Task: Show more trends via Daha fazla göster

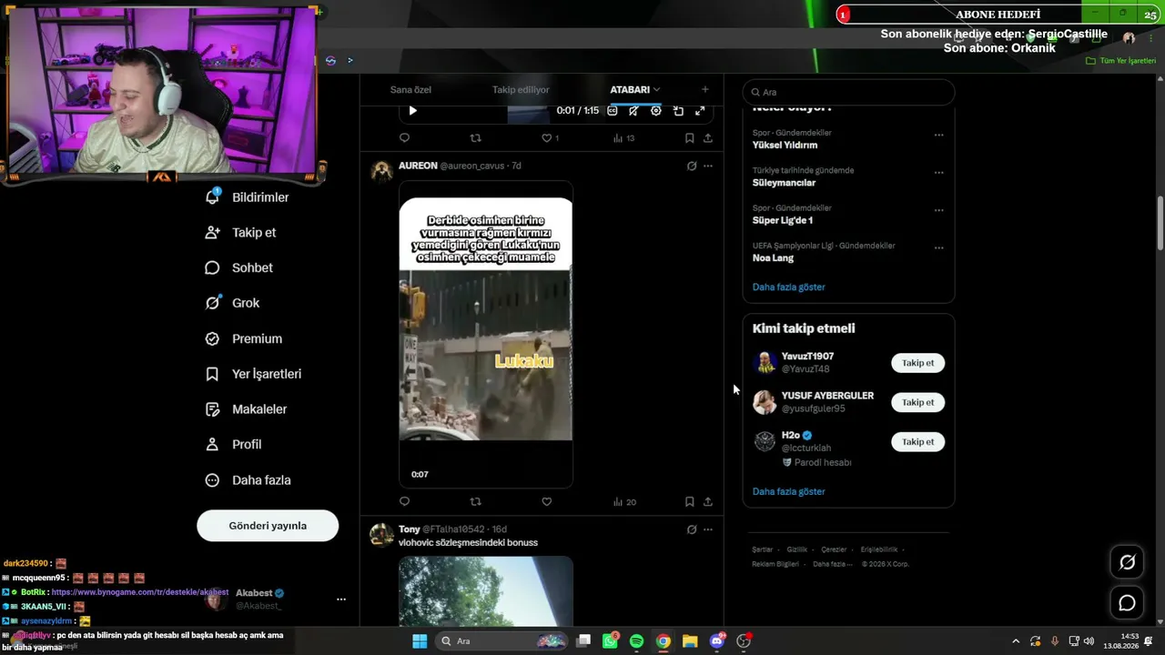Action: click(x=788, y=287)
